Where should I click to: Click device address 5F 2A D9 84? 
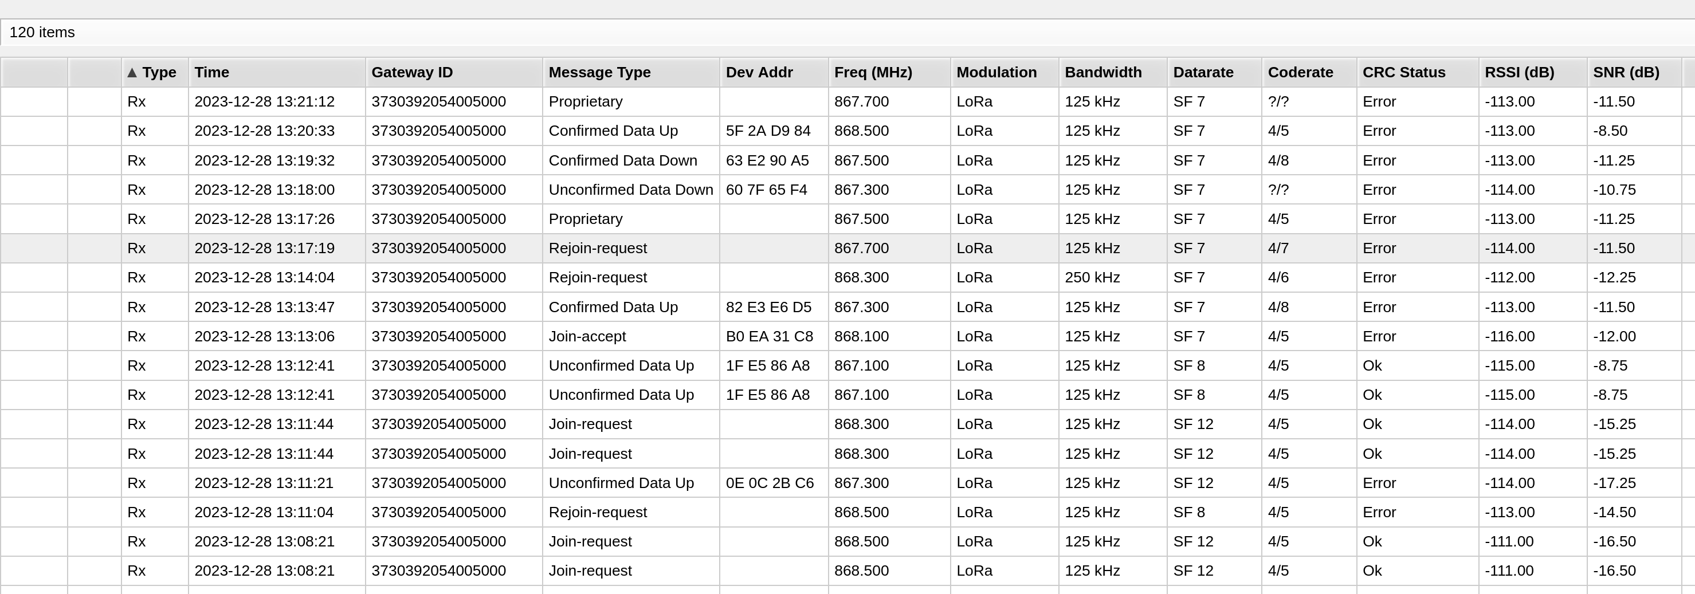tap(768, 131)
